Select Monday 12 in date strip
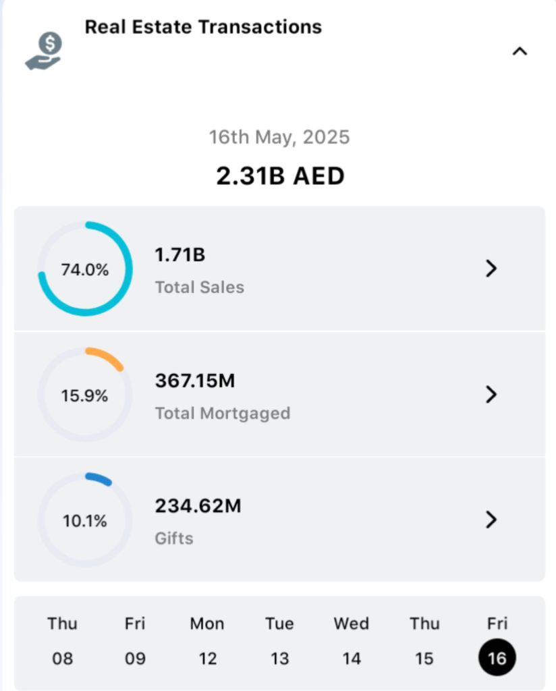Image resolution: width=556 pixels, height=691 pixels. (x=206, y=641)
